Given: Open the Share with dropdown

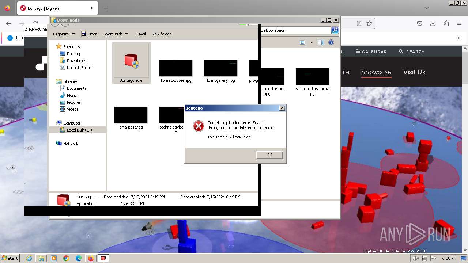Looking at the screenshot, I should [116, 34].
